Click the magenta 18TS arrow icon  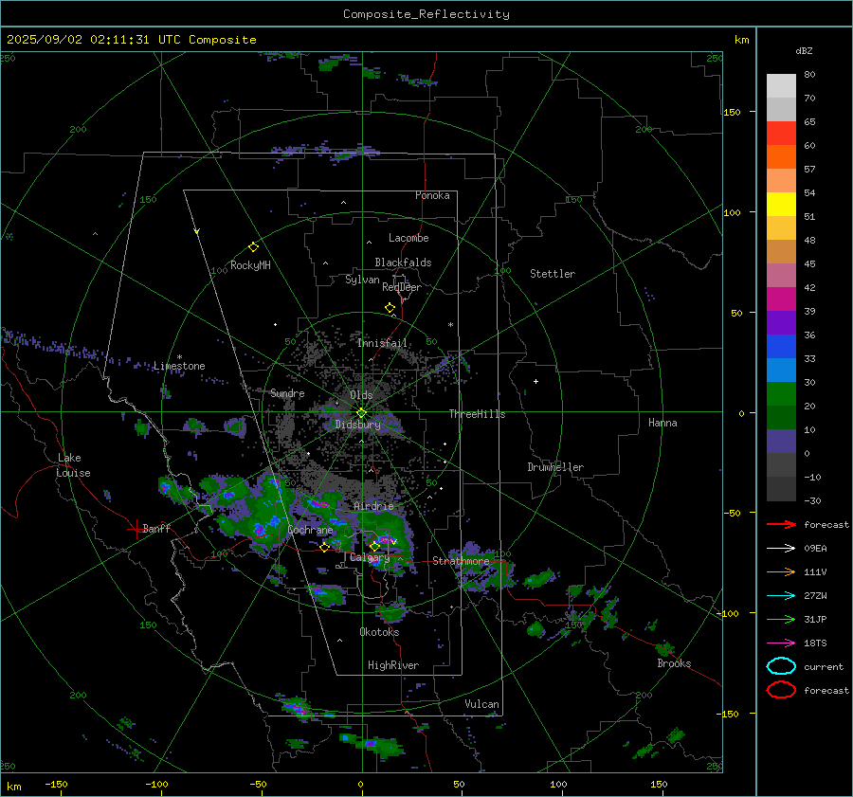point(781,643)
